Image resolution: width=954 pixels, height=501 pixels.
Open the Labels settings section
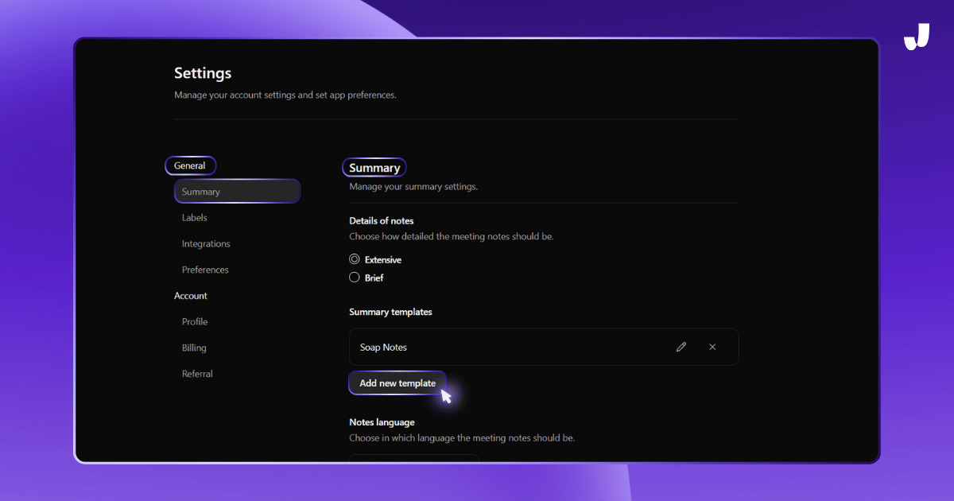pyautogui.click(x=194, y=218)
